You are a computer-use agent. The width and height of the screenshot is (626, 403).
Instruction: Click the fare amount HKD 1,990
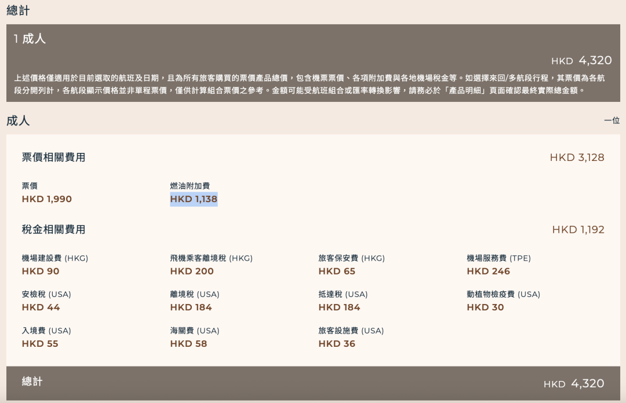[47, 199]
